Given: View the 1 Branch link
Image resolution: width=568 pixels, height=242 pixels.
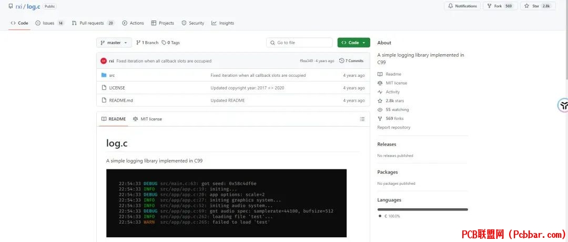Looking at the screenshot, I should coord(147,43).
